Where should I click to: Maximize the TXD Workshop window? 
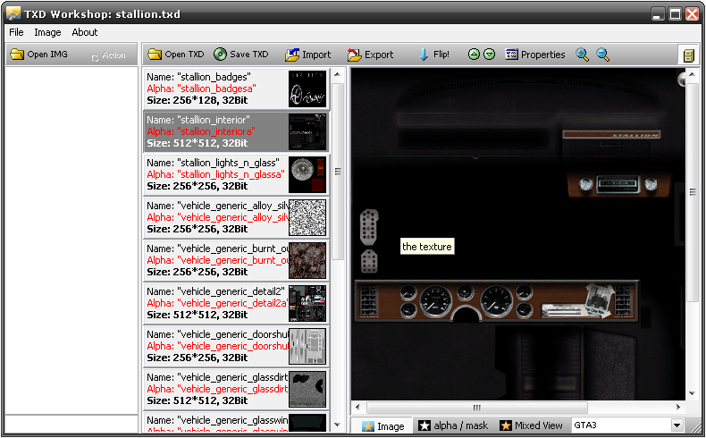coord(675,14)
